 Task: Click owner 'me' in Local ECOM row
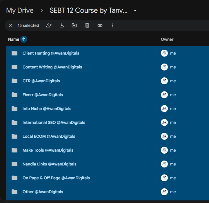point(173,137)
